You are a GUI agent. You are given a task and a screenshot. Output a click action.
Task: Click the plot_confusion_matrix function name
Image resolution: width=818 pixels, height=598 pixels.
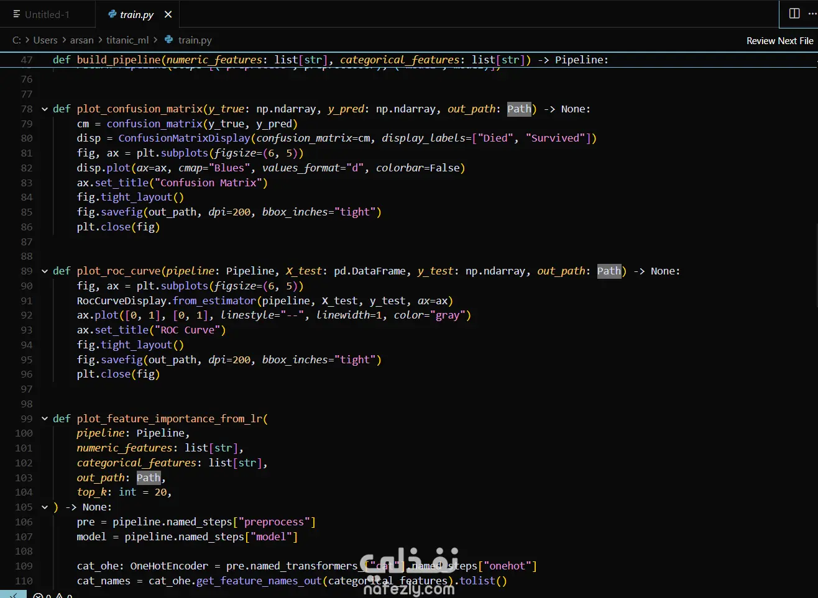(140, 109)
